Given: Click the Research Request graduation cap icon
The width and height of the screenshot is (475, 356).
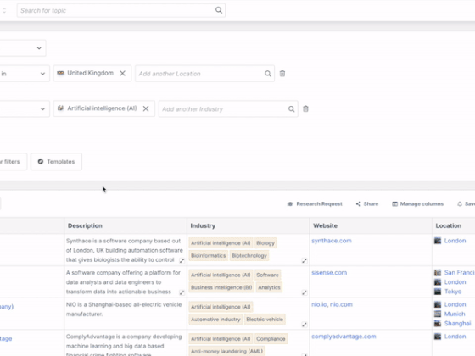Looking at the screenshot, I should tap(290, 203).
